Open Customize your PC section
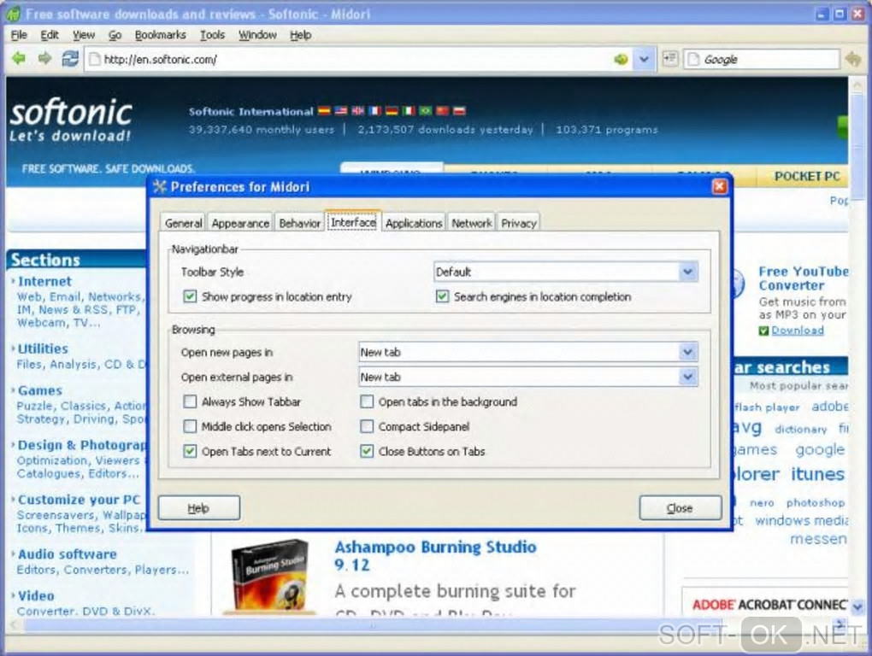 coord(79,500)
